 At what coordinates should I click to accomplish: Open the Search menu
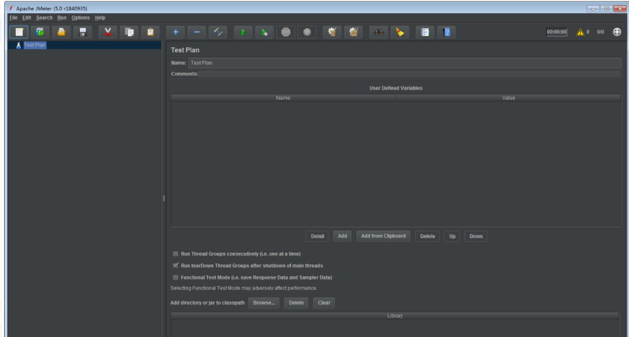pyautogui.click(x=44, y=18)
